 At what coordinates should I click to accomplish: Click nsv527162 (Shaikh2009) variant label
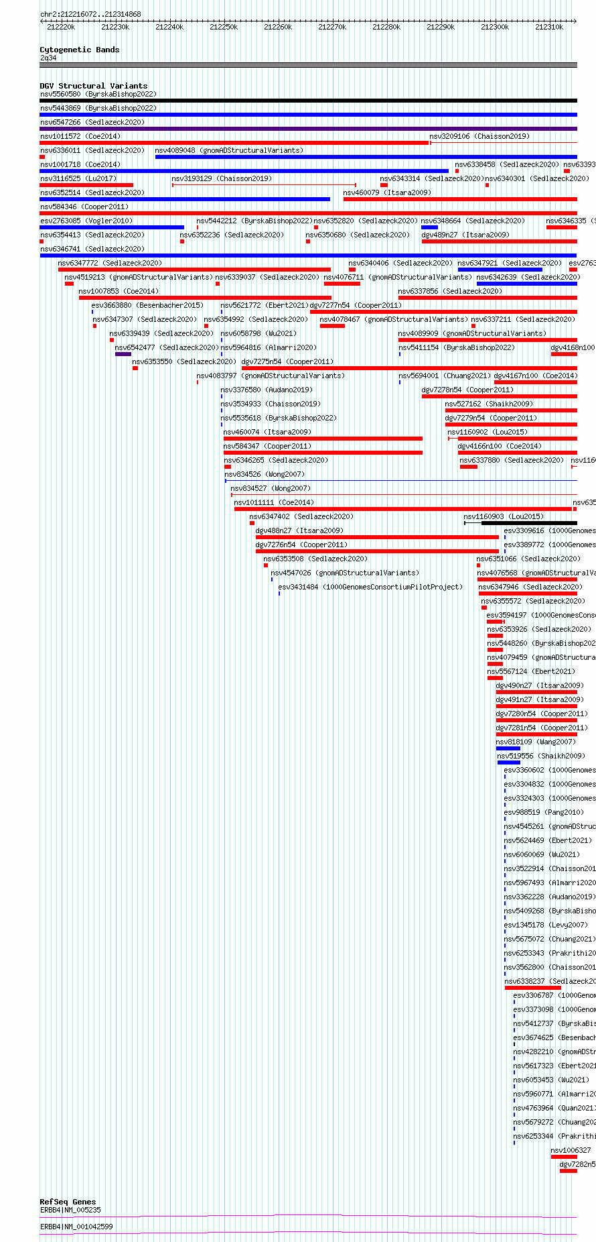(490, 404)
